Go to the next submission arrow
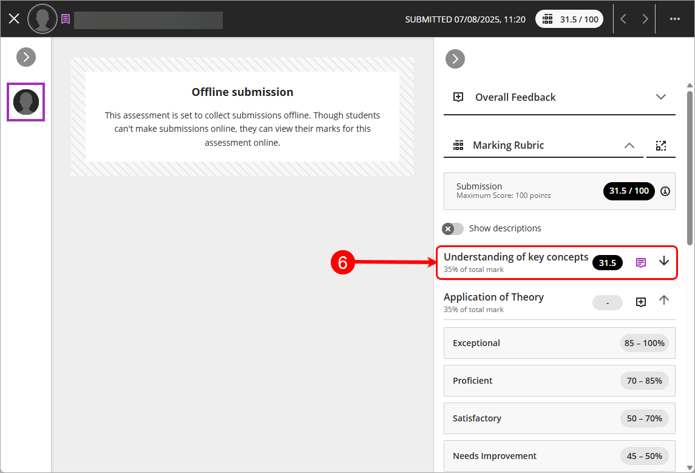The width and height of the screenshot is (695, 473). pos(645,19)
